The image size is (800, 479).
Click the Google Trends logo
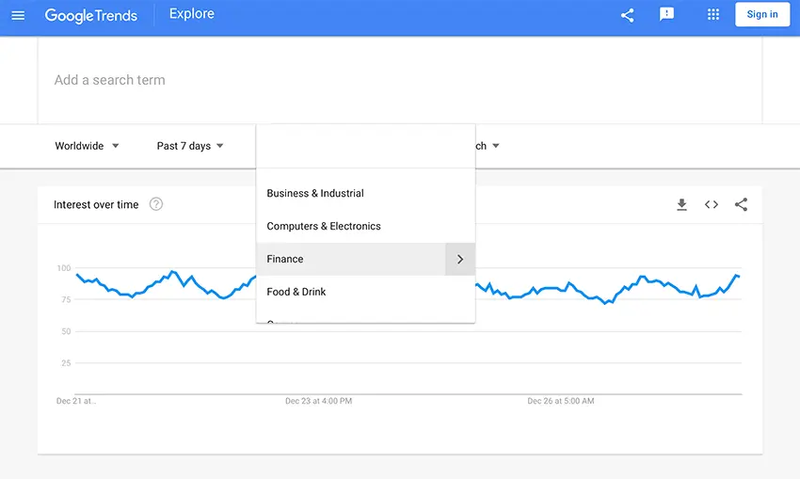coord(90,15)
